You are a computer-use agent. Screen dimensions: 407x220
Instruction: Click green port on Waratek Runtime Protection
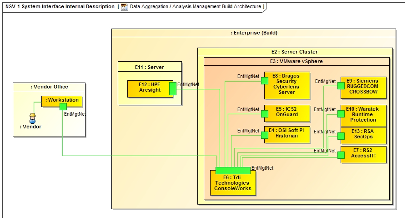click(x=341, y=114)
